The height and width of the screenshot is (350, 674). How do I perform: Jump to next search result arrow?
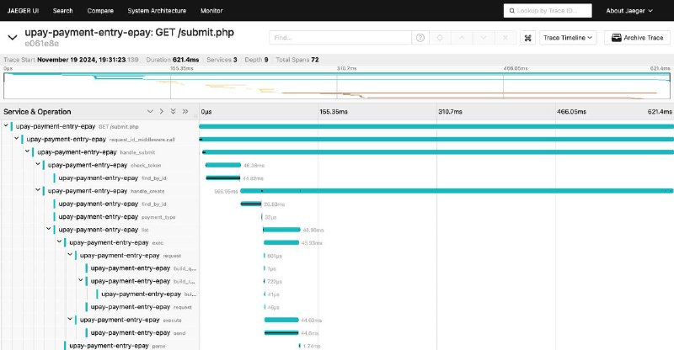484,38
